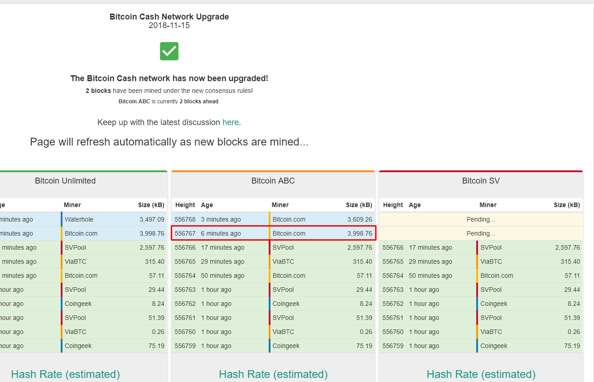Click the red SVPool color stripe on block 556766

pos(269,247)
